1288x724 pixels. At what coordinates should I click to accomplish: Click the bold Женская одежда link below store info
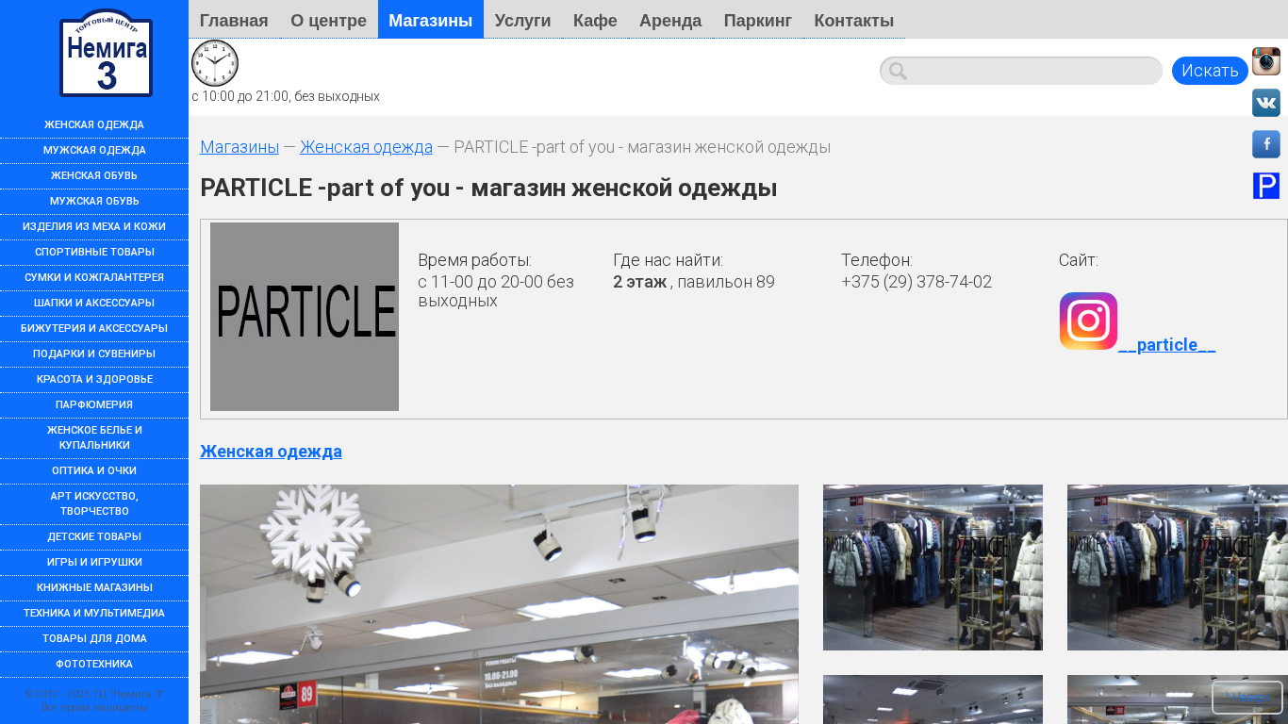(x=271, y=452)
